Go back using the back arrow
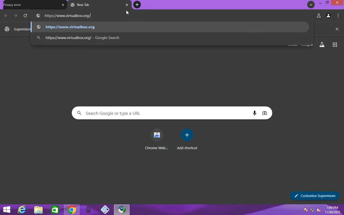The image size is (344, 215). click(6, 16)
